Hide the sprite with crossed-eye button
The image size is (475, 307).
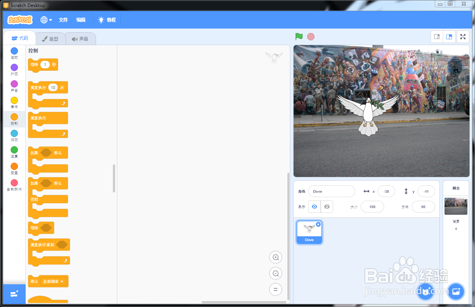327,207
